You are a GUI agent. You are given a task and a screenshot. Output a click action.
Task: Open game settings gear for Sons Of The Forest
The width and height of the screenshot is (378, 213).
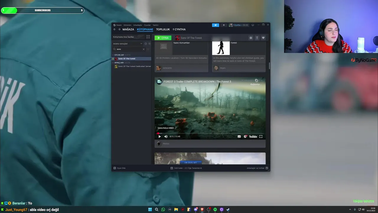pos(251,38)
